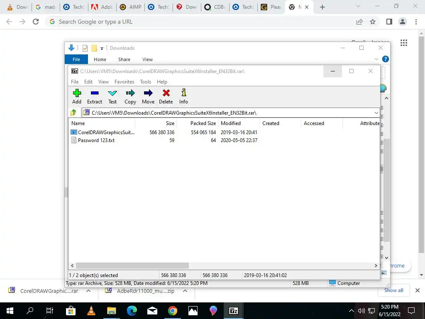Screen dimensions: 425x319
Task: Switch to the CDBu browser tab
Action: point(215,7)
